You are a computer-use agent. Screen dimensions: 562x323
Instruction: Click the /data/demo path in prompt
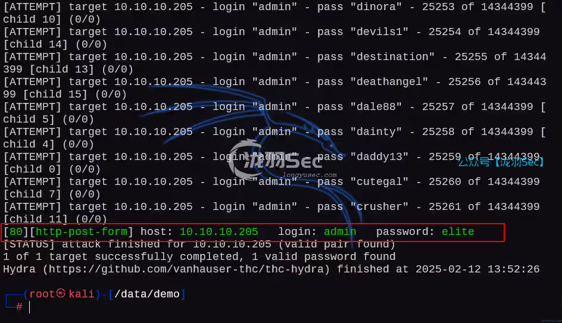point(147,294)
